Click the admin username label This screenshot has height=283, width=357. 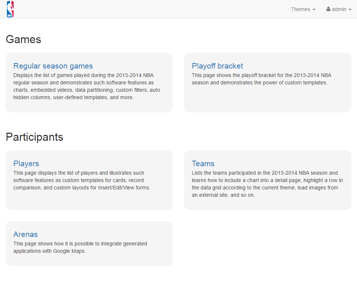(339, 9)
